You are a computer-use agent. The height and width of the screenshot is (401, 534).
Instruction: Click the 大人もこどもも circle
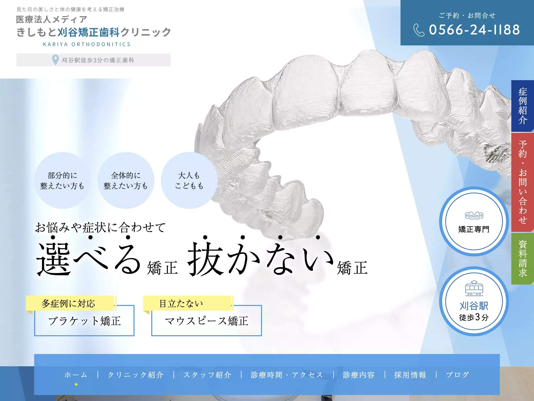pyautogui.click(x=189, y=180)
